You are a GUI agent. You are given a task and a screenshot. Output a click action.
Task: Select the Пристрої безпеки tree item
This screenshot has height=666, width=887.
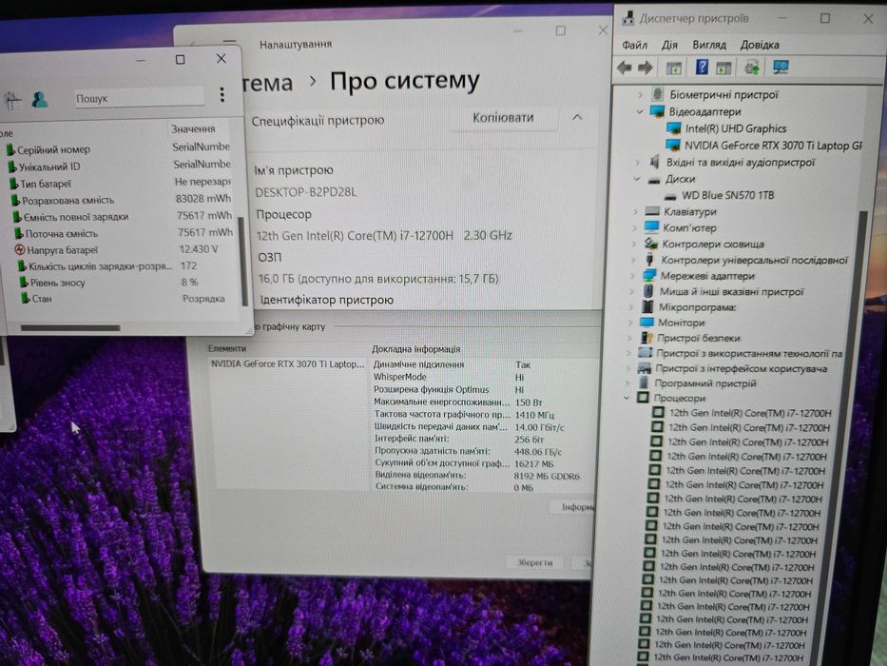(698, 338)
